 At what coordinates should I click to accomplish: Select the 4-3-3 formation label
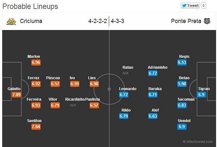pos(117,21)
